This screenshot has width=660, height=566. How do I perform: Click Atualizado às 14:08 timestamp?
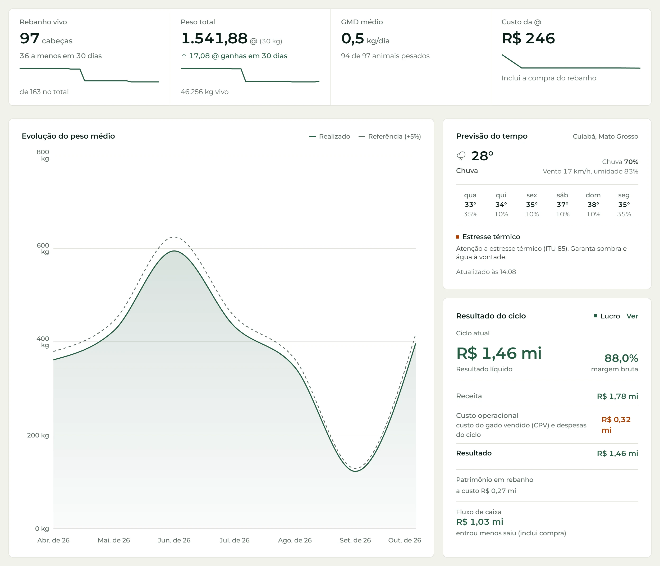click(x=486, y=272)
